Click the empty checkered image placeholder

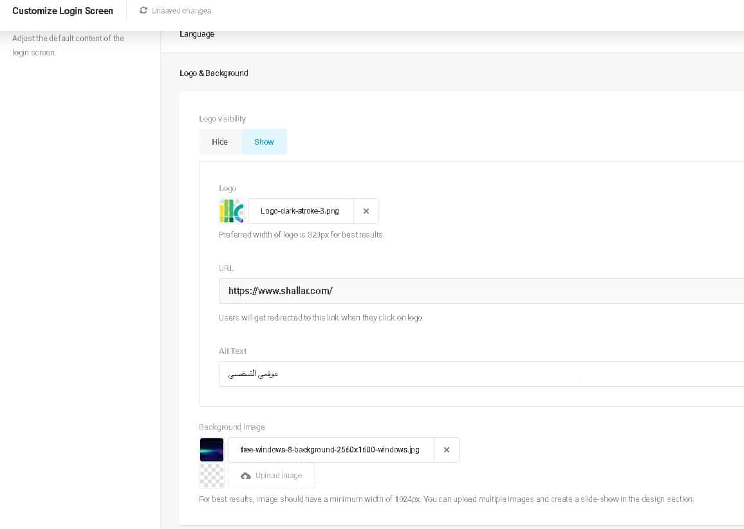(x=212, y=476)
